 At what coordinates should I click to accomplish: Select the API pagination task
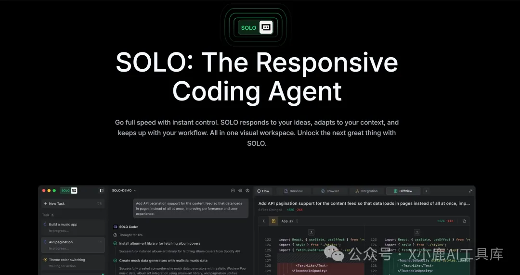click(73, 245)
